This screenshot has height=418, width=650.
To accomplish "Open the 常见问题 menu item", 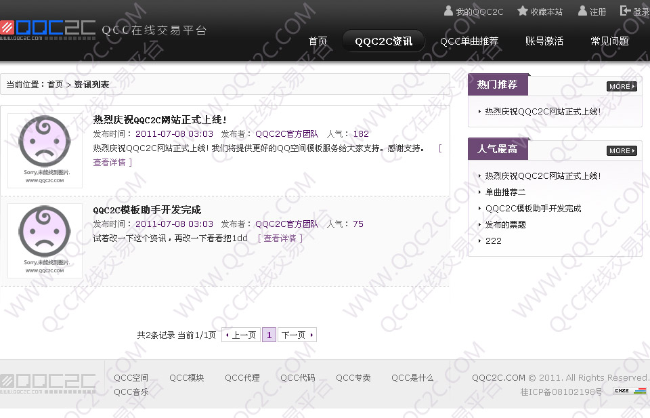I will (609, 41).
